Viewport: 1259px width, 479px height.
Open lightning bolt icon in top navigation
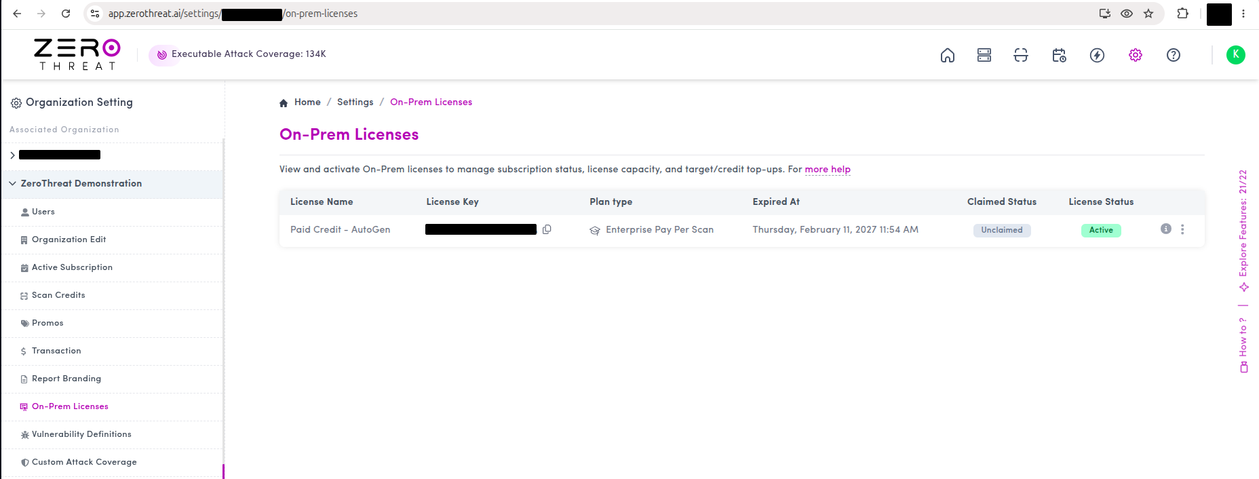(1097, 55)
